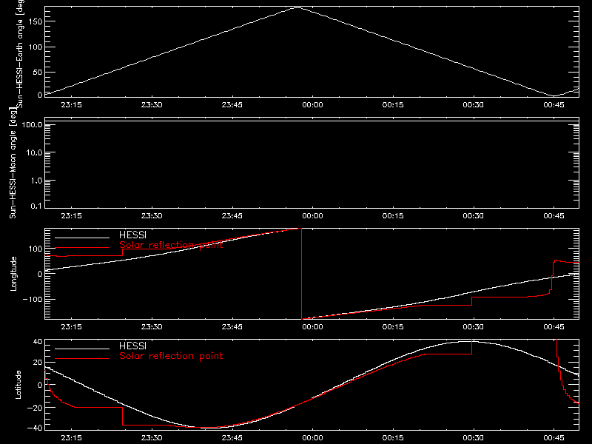Viewport: 592px width, 444px height.
Task: Click '00:30' time label under Earth angle plot
Action: tap(474, 104)
